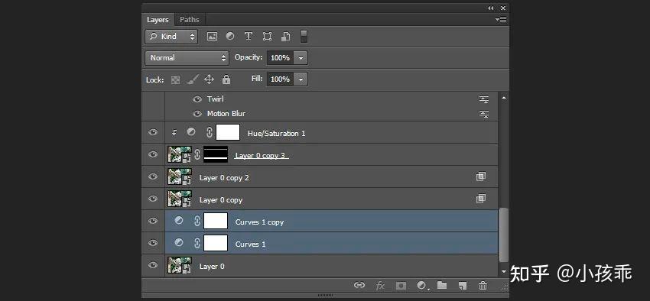
Task: Open the Opacity slider dropdown arrow
Action: pyautogui.click(x=301, y=58)
